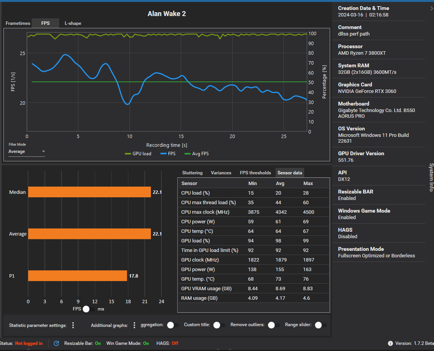Click the Sensor column header
This screenshot has height=351, width=434.
(x=189, y=184)
